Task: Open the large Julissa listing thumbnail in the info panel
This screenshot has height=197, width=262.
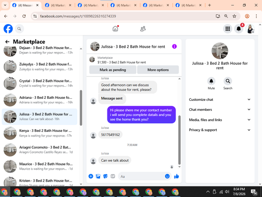Action: (220, 51)
